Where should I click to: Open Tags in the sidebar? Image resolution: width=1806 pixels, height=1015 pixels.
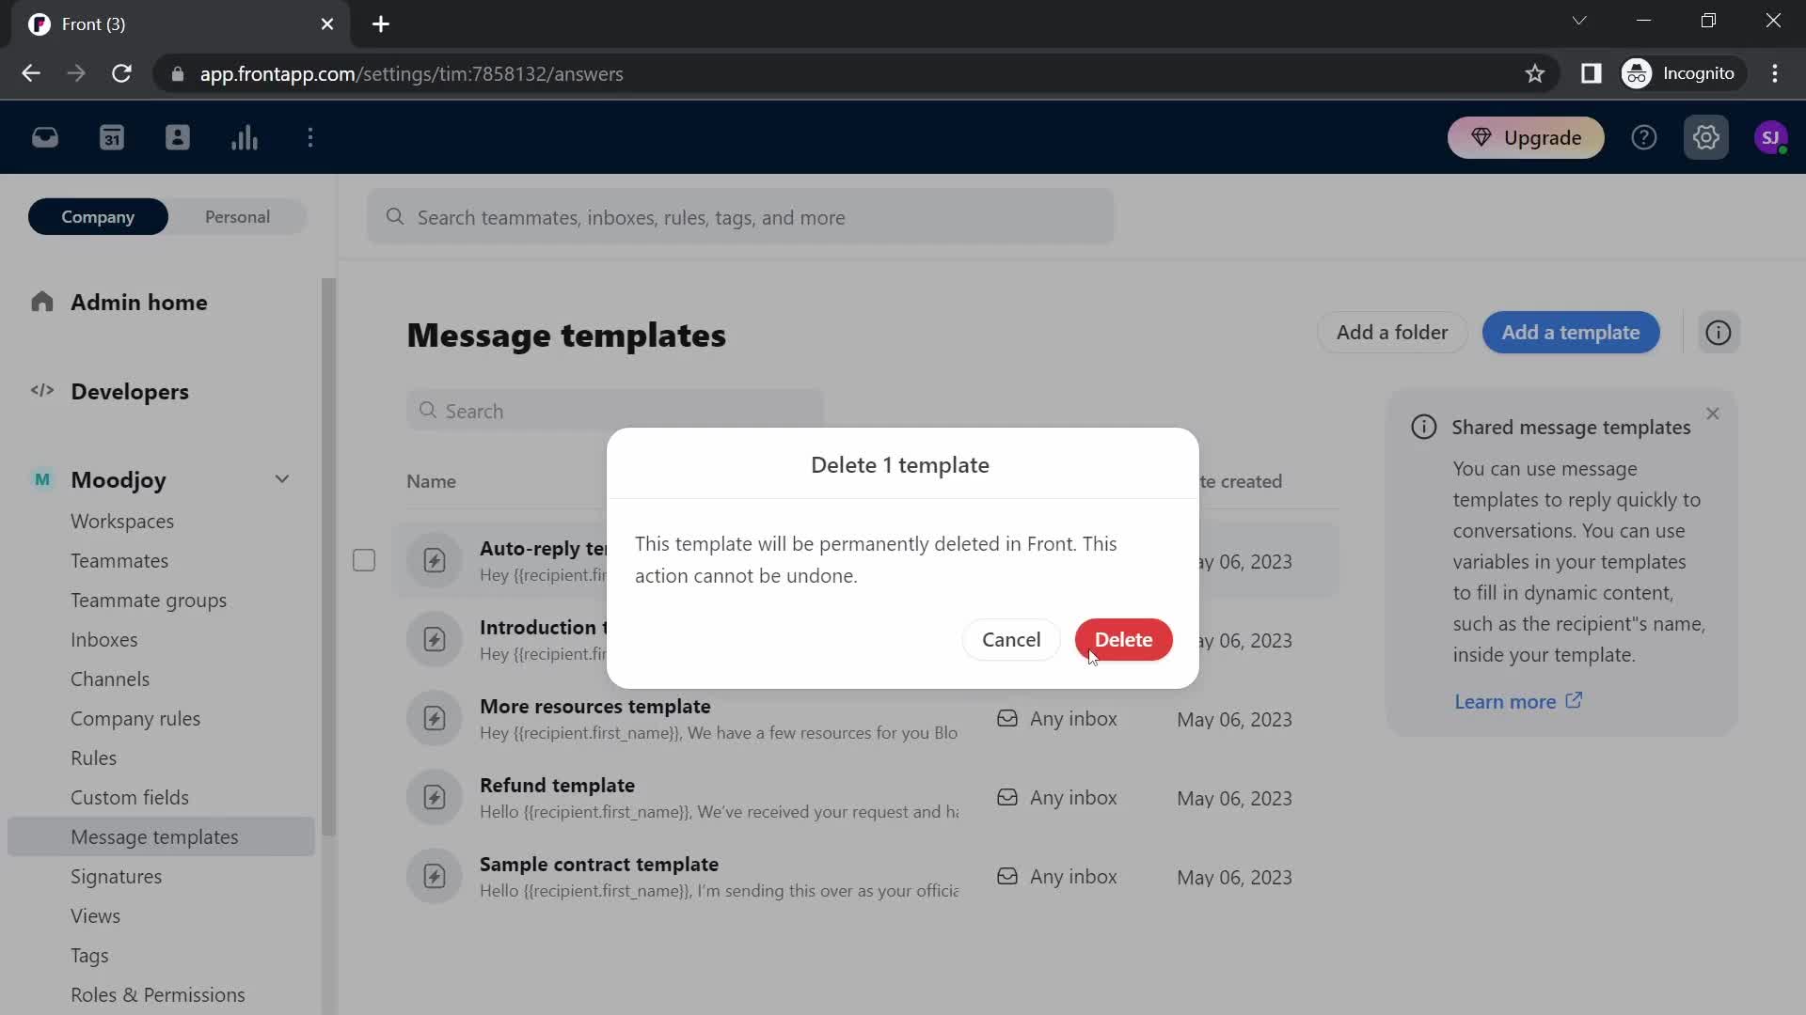click(89, 956)
